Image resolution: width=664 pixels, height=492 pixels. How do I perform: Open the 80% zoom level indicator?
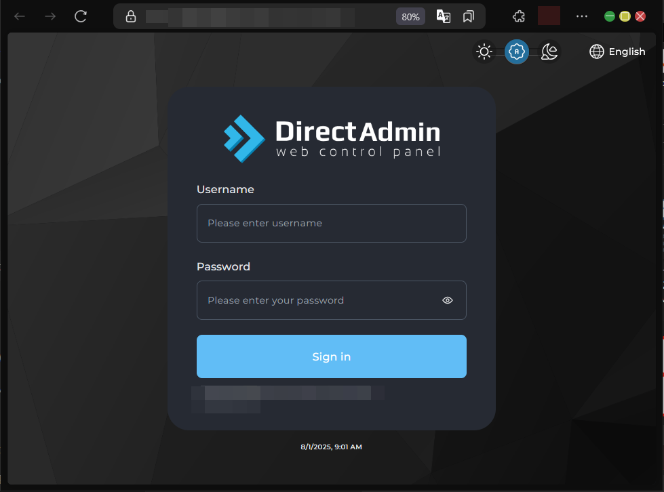(410, 17)
